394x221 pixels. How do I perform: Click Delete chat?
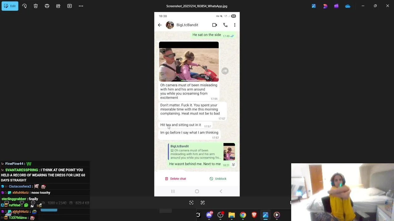click(x=175, y=179)
